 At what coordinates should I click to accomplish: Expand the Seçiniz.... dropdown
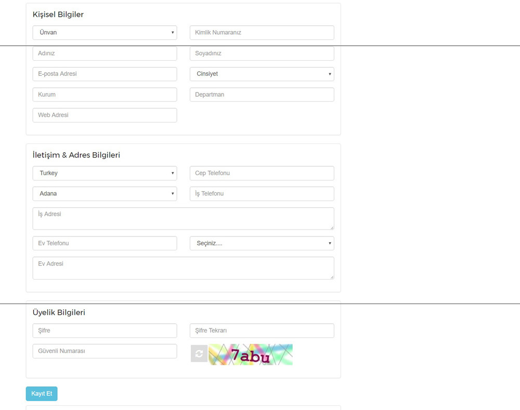point(262,243)
